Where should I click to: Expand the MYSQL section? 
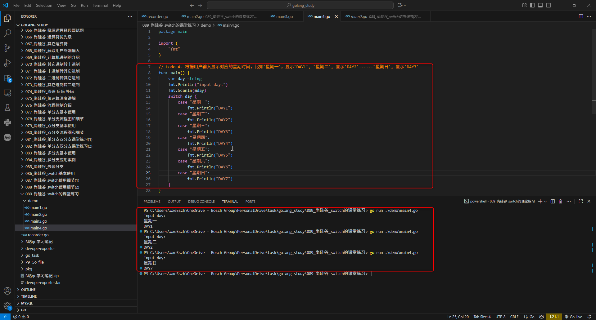[76, 303]
